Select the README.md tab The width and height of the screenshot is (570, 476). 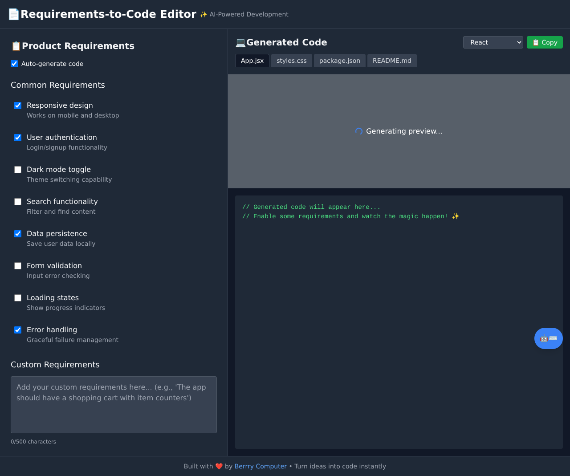coord(392,61)
